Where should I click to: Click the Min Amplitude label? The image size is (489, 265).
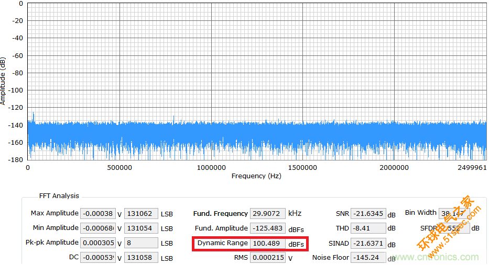point(56,228)
